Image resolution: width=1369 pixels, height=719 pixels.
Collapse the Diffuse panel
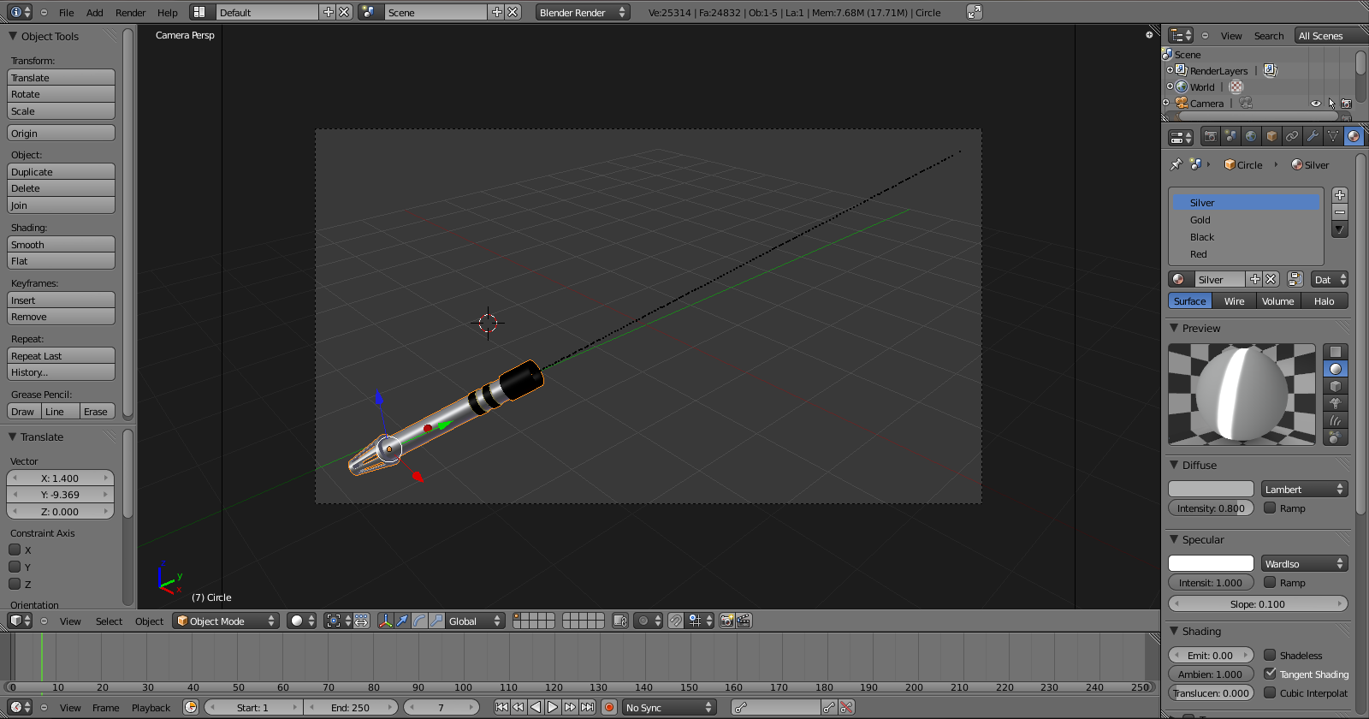pos(1175,465)
